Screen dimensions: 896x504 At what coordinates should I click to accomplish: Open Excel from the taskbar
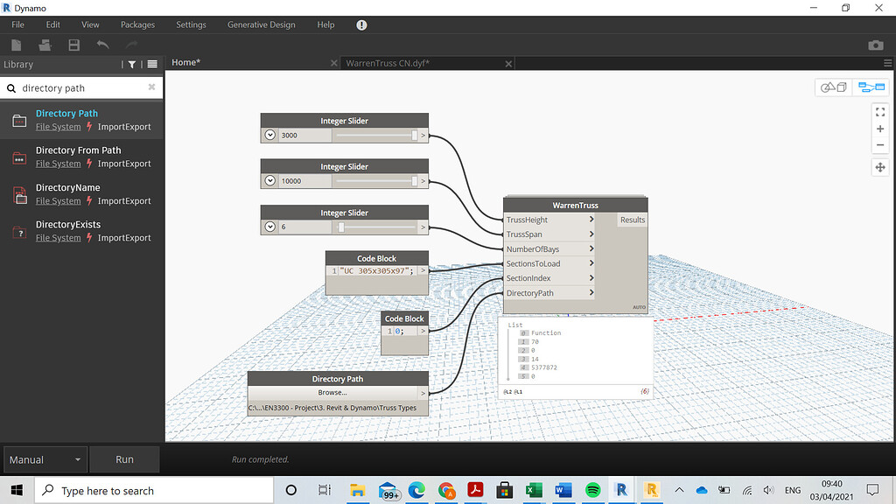pos(534,490)
